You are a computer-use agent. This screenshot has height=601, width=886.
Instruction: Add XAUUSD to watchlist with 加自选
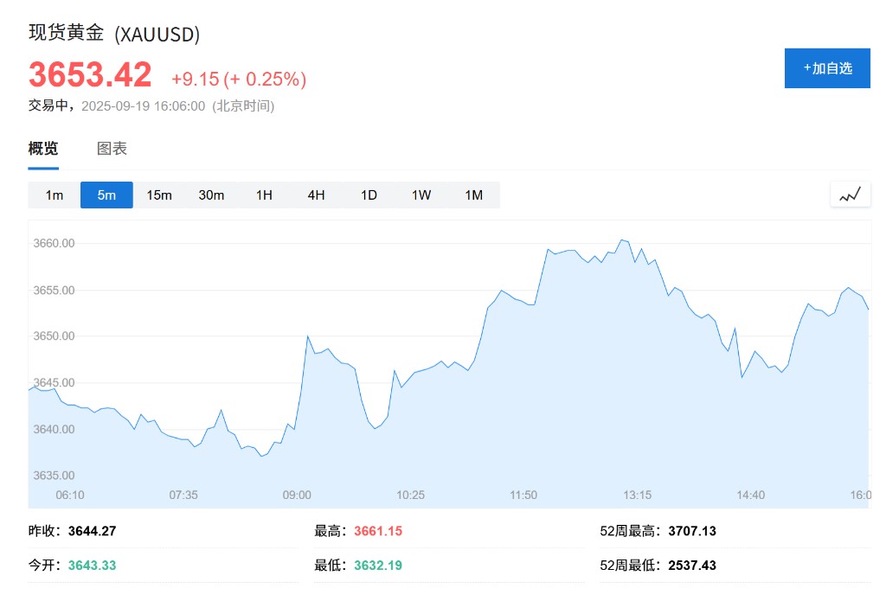[x=827, y=68]
